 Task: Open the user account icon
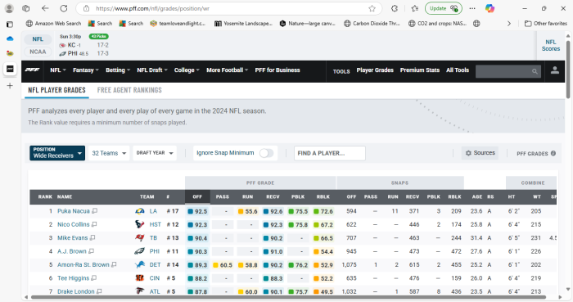coord(554,70)
